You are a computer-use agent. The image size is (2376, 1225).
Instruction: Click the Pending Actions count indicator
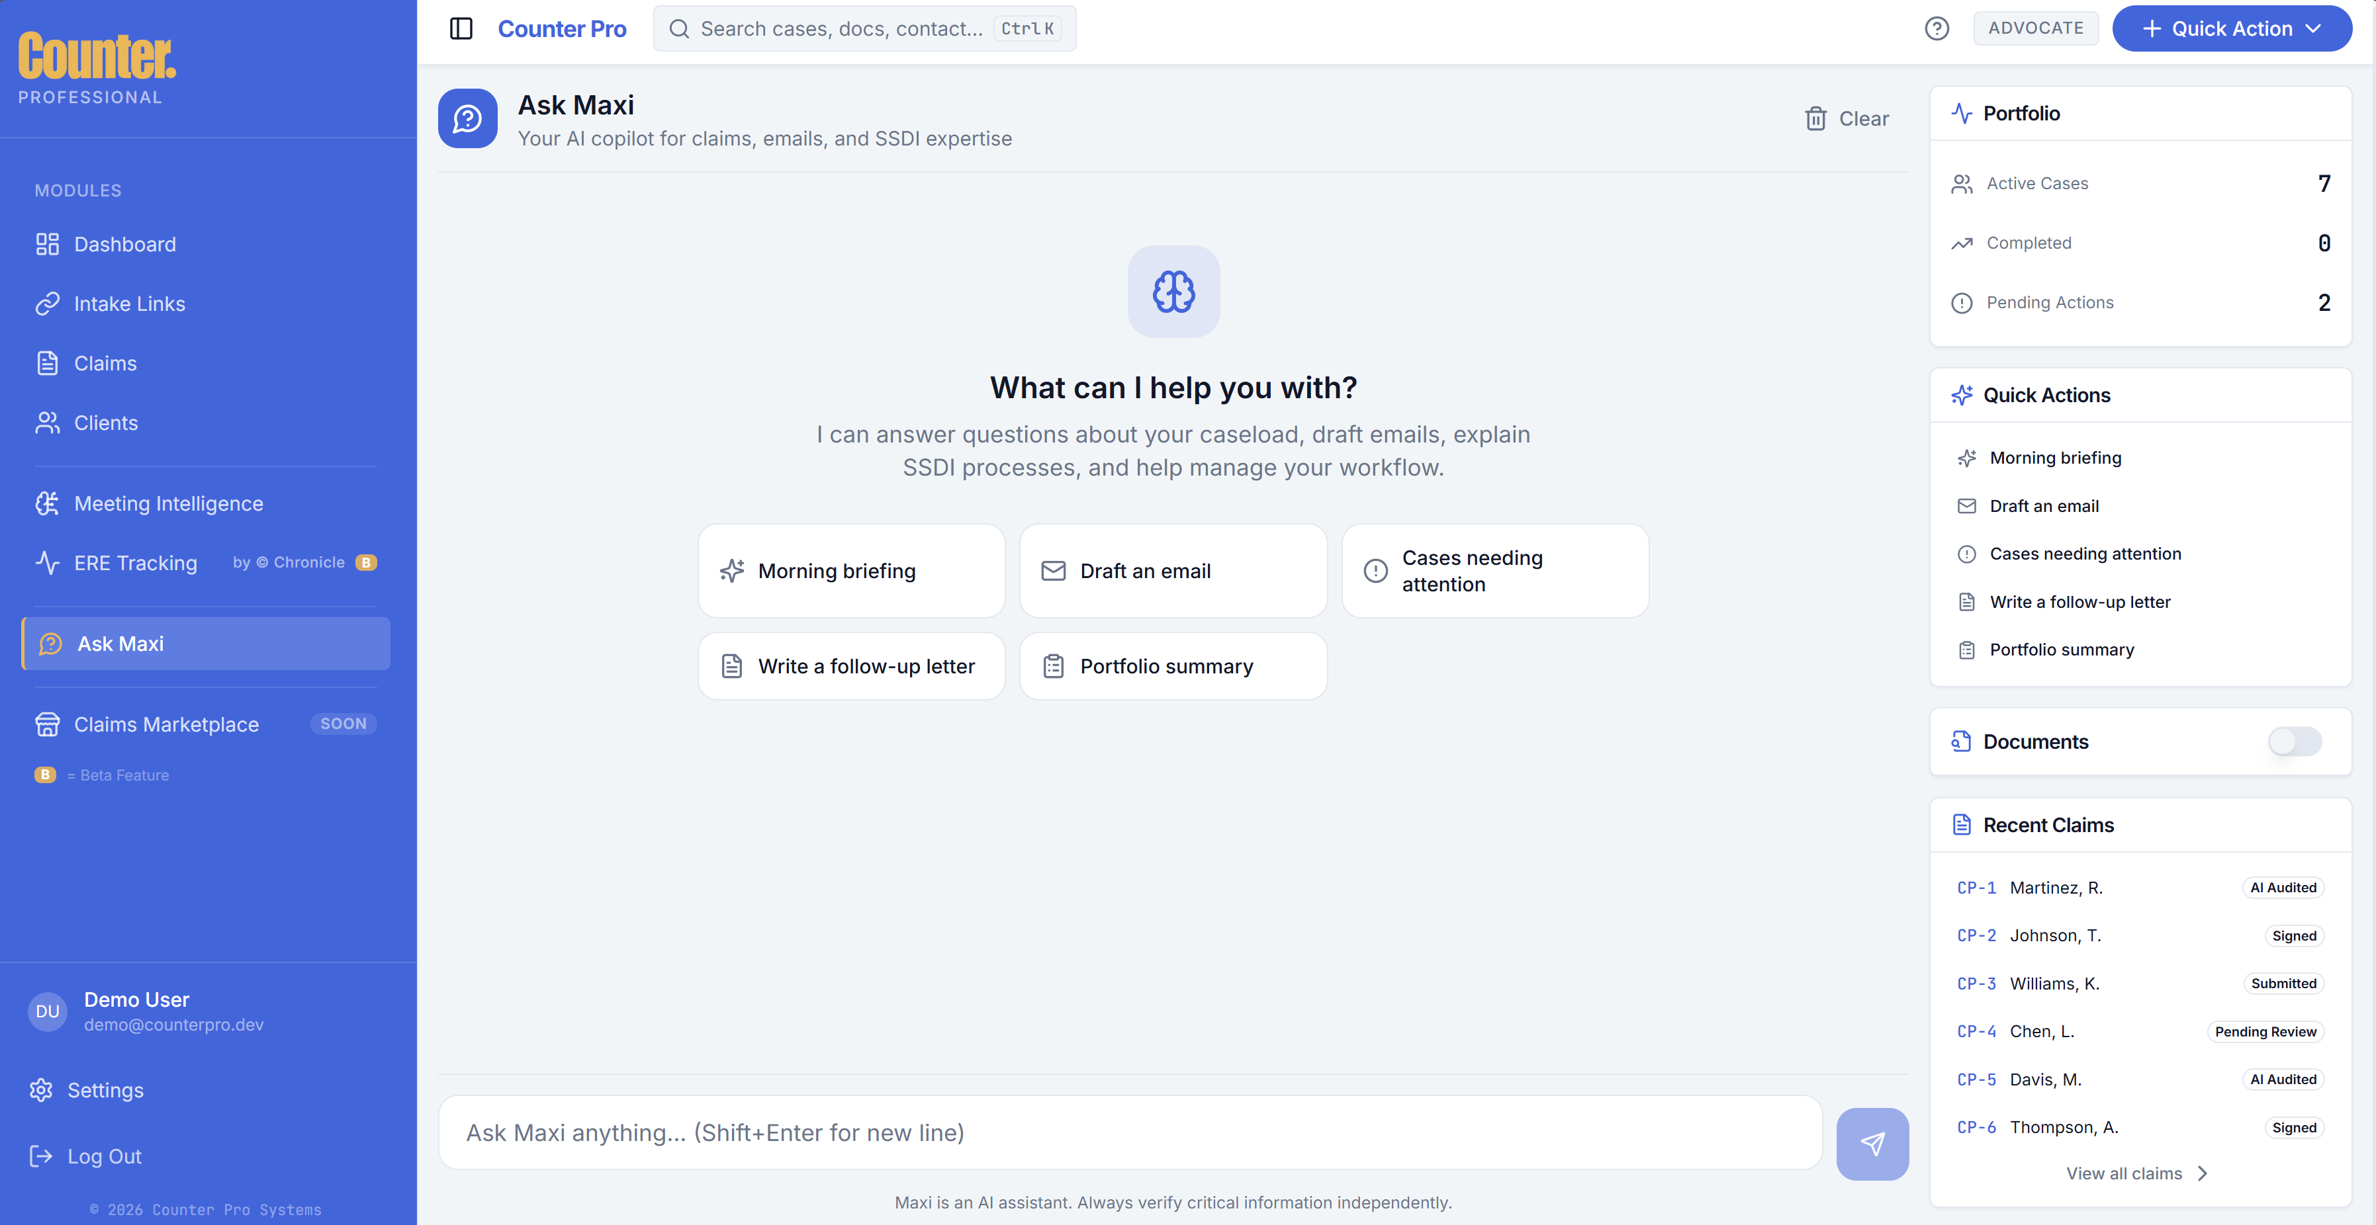(2324, 302)
